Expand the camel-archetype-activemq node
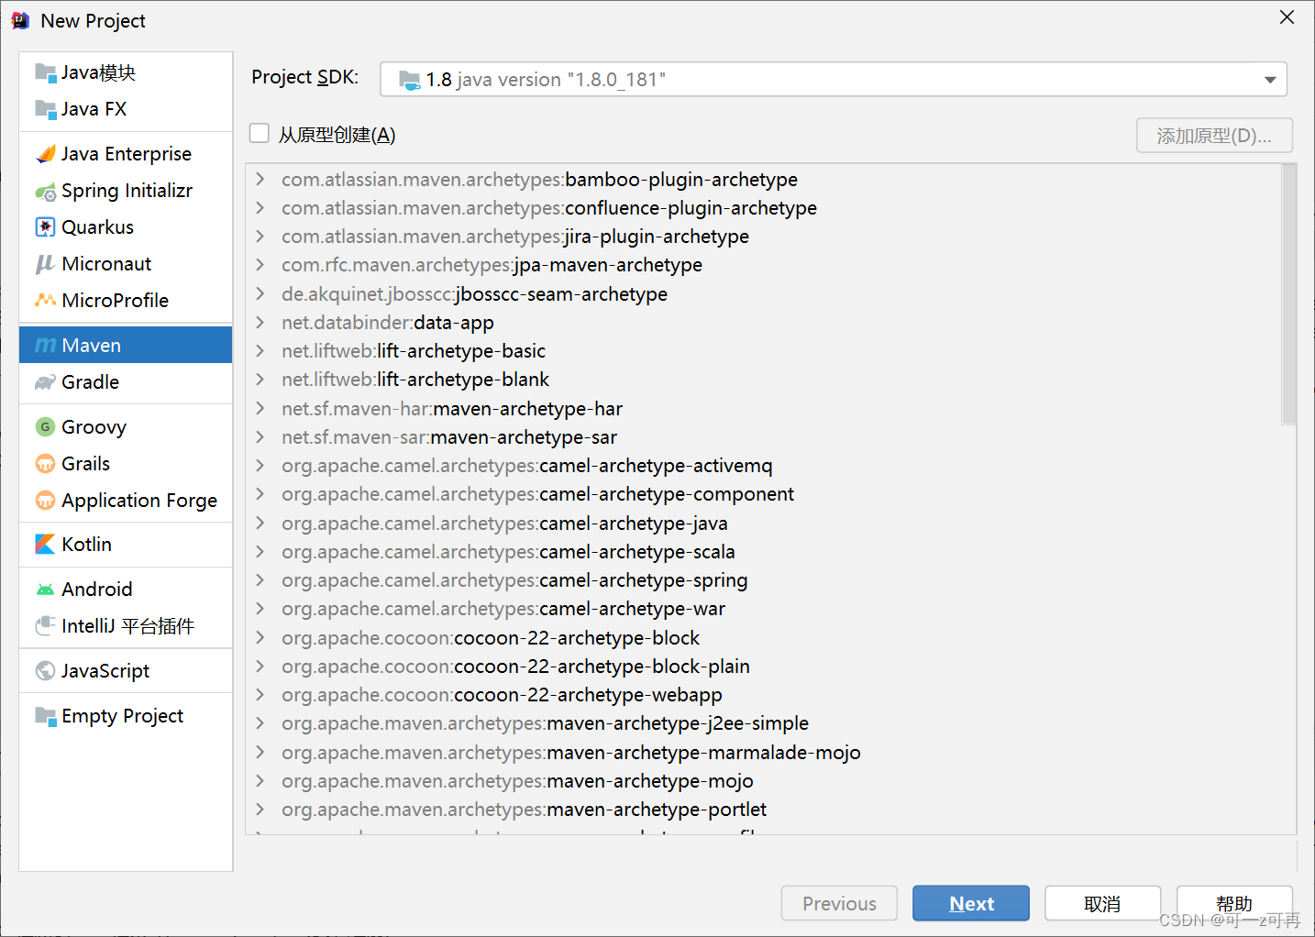Viewport: 1315px width, 937px height. pos(260,466)
